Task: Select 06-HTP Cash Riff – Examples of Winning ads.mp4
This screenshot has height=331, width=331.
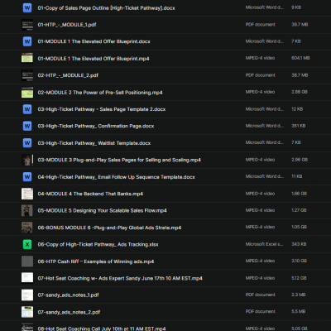Action: [x=96, y=261]
